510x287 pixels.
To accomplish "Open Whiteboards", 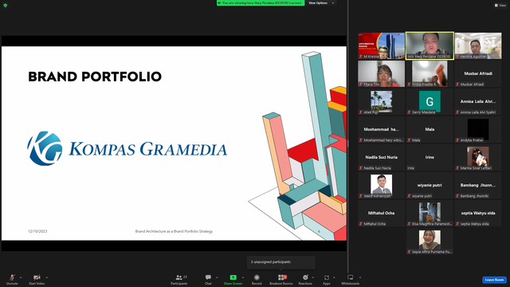I will [351, 279].
